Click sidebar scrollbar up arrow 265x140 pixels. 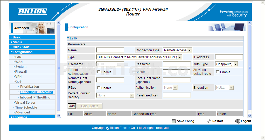(x=59, y=23)
